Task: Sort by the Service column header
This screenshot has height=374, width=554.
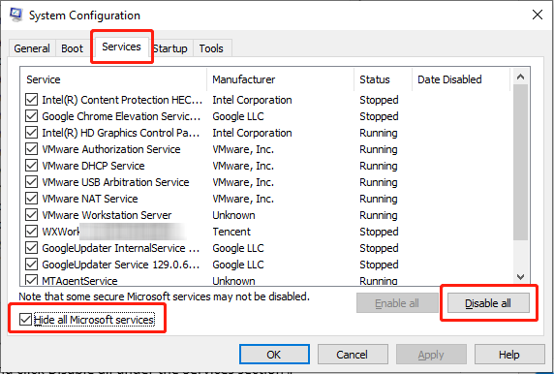Action: pos(113,79)
